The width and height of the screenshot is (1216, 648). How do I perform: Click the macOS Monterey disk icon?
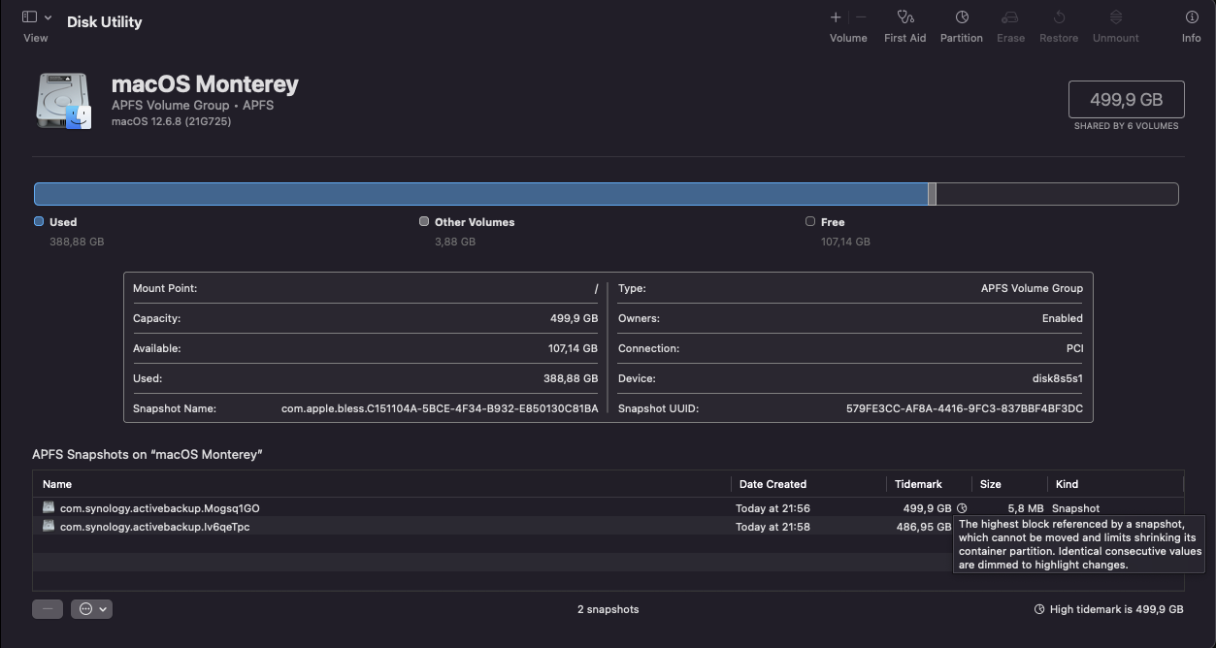click(x=63, y=100)
